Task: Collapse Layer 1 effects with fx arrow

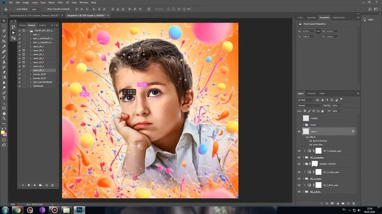Action: pyautogui.click(x=356, y=131)
